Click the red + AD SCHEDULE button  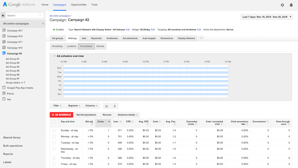(x=61, y=115)
